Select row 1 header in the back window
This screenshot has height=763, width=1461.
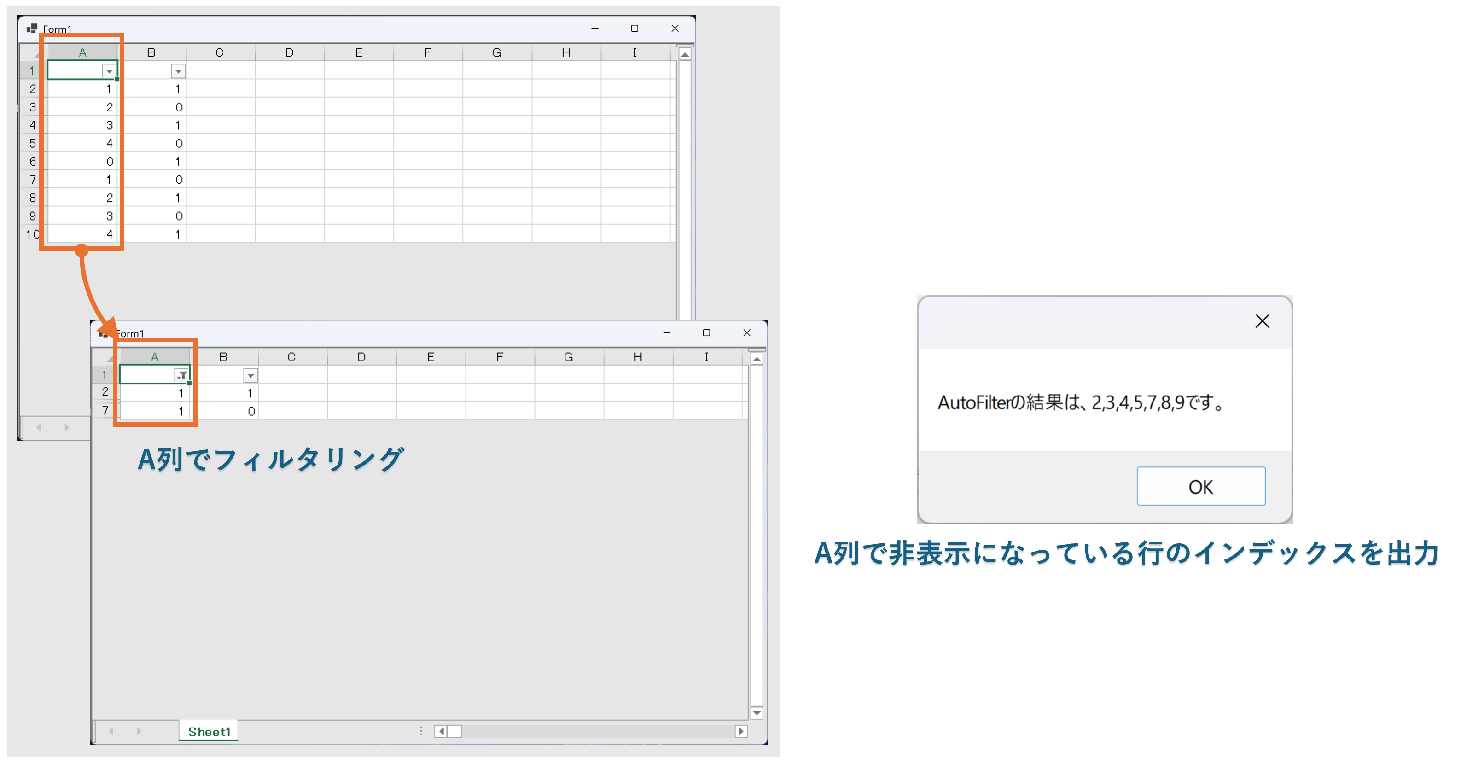(x=33, y=71)
